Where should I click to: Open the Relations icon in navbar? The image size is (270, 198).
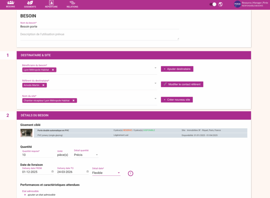pos(72,3)
